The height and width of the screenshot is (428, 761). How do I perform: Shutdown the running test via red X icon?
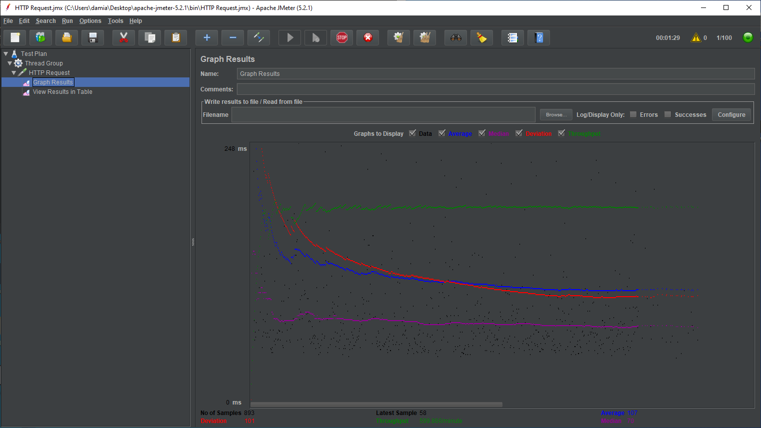tap(367, 37)
